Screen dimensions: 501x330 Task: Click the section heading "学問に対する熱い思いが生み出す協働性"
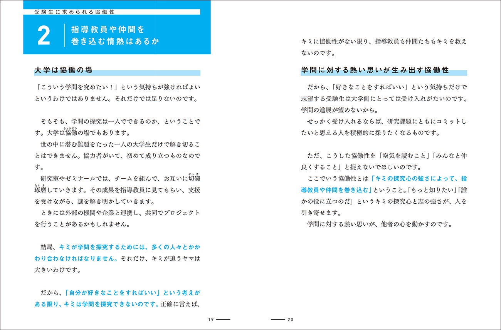[375, 70]
